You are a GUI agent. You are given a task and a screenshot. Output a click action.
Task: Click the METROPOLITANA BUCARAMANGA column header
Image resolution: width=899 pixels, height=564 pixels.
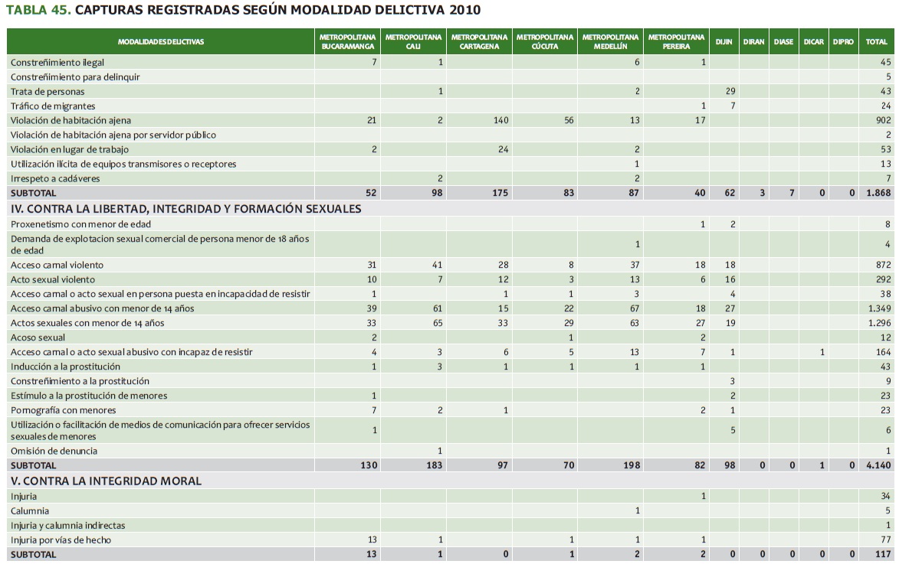coord(347,41)
